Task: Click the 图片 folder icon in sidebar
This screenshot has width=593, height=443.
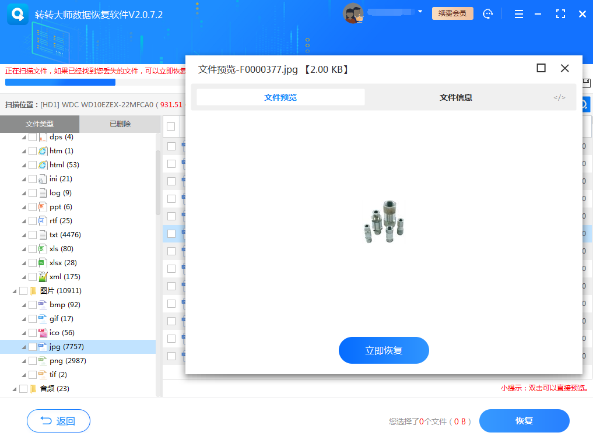Action: point(33,290)
